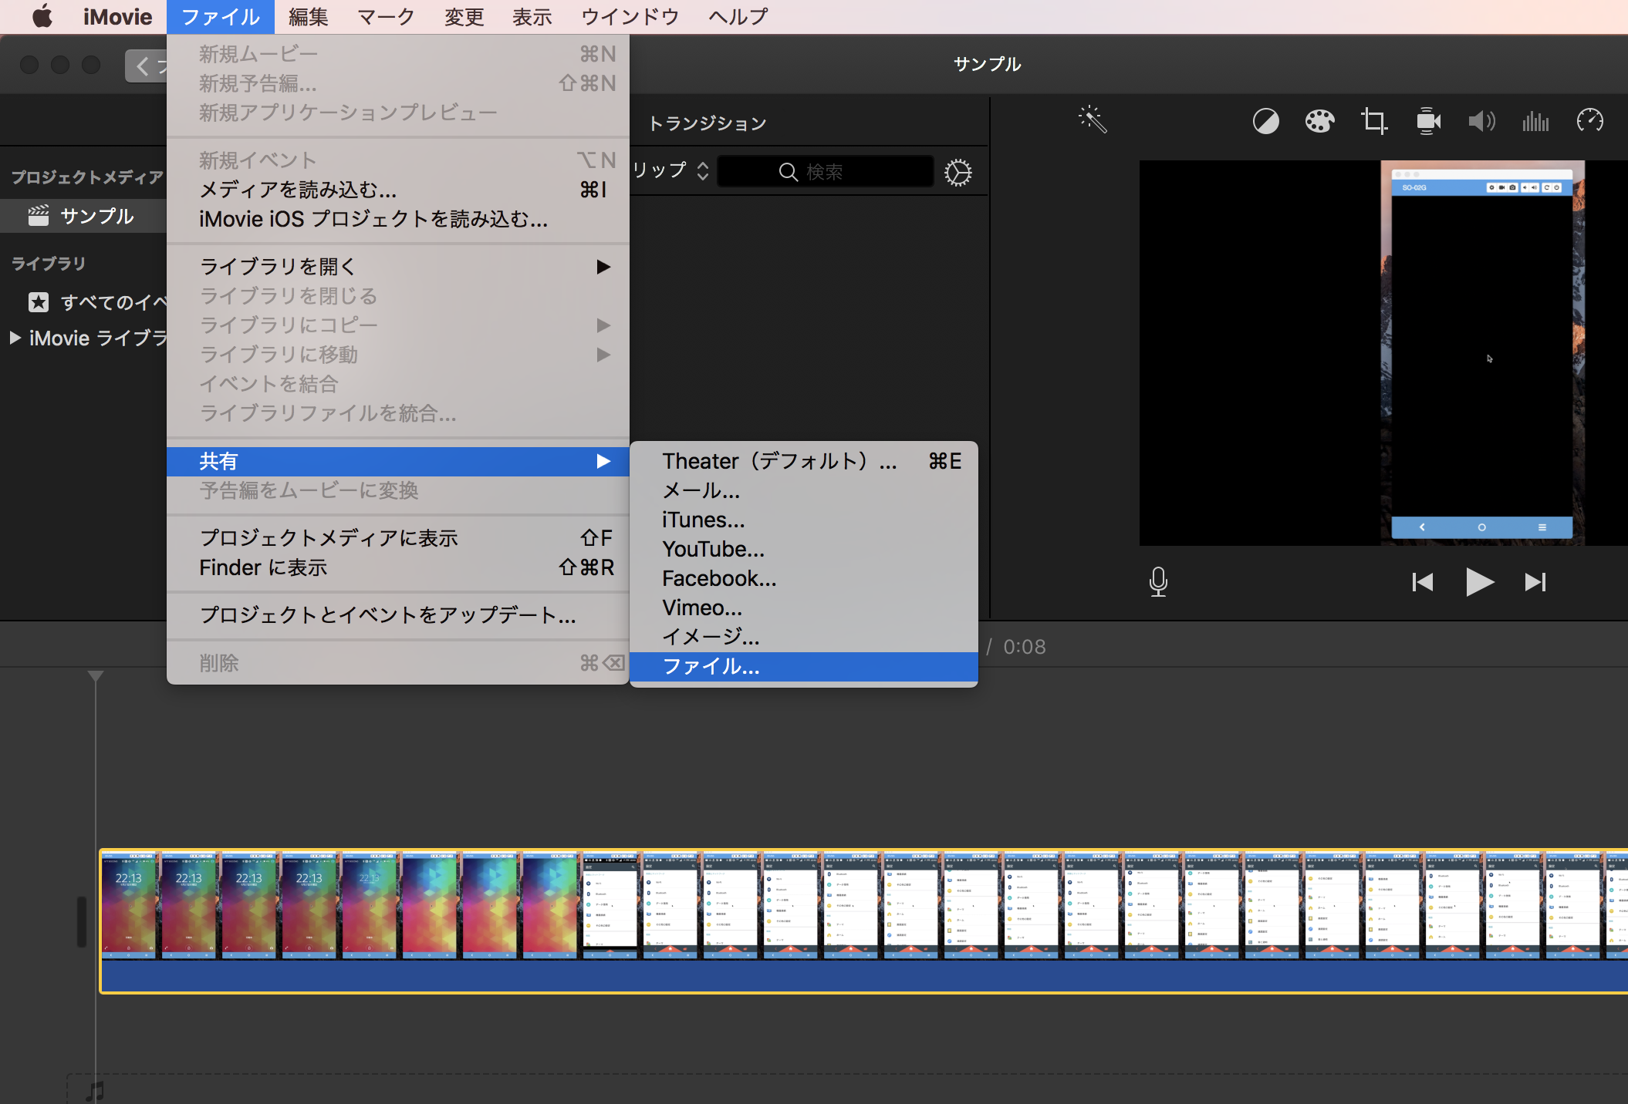Click the 検索 search field
The height and width of the screenshot is (1104, 1628).
pyautogui.click(x=825, y=171)
